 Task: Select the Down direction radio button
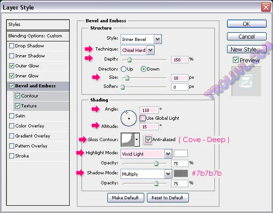pos(143,69)
